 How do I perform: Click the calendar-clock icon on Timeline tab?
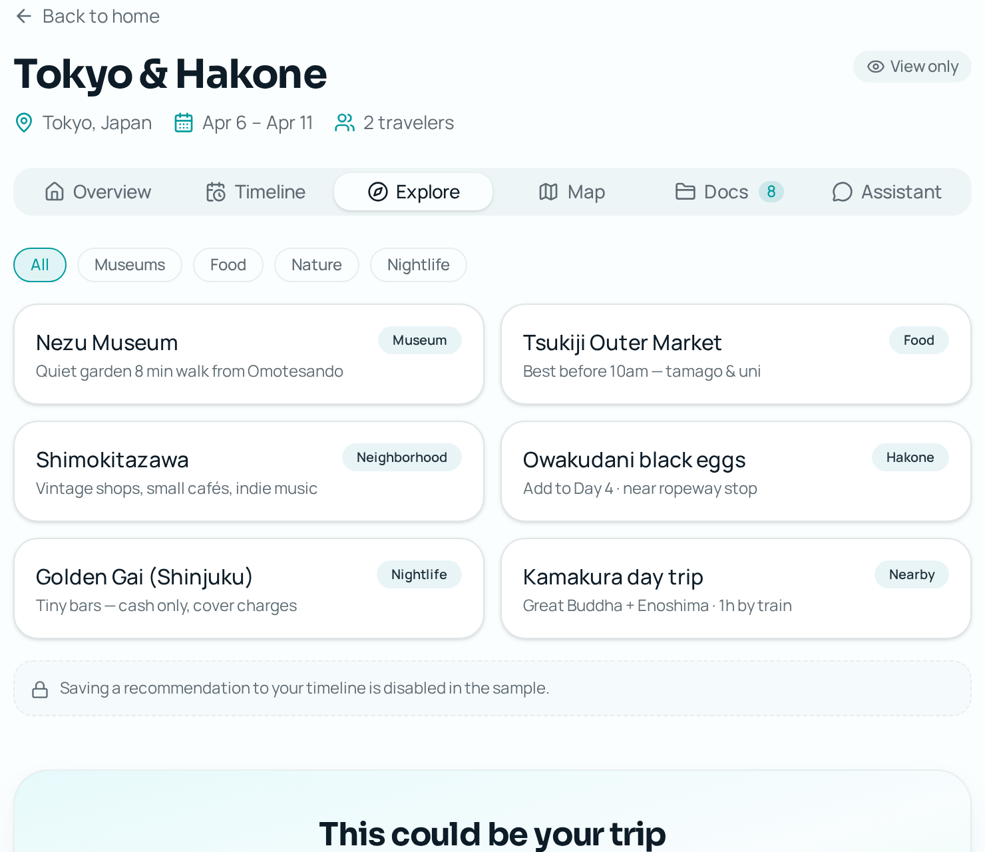click(x=216, y=192)
